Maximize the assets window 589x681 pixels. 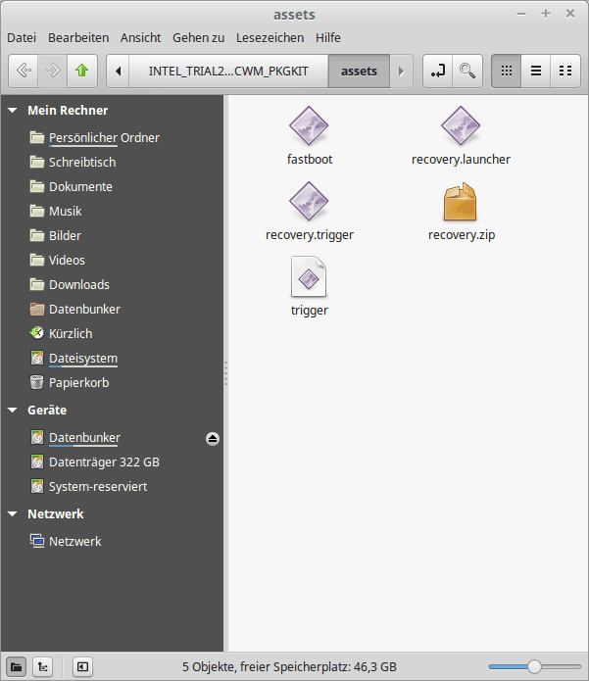(546, 14)
